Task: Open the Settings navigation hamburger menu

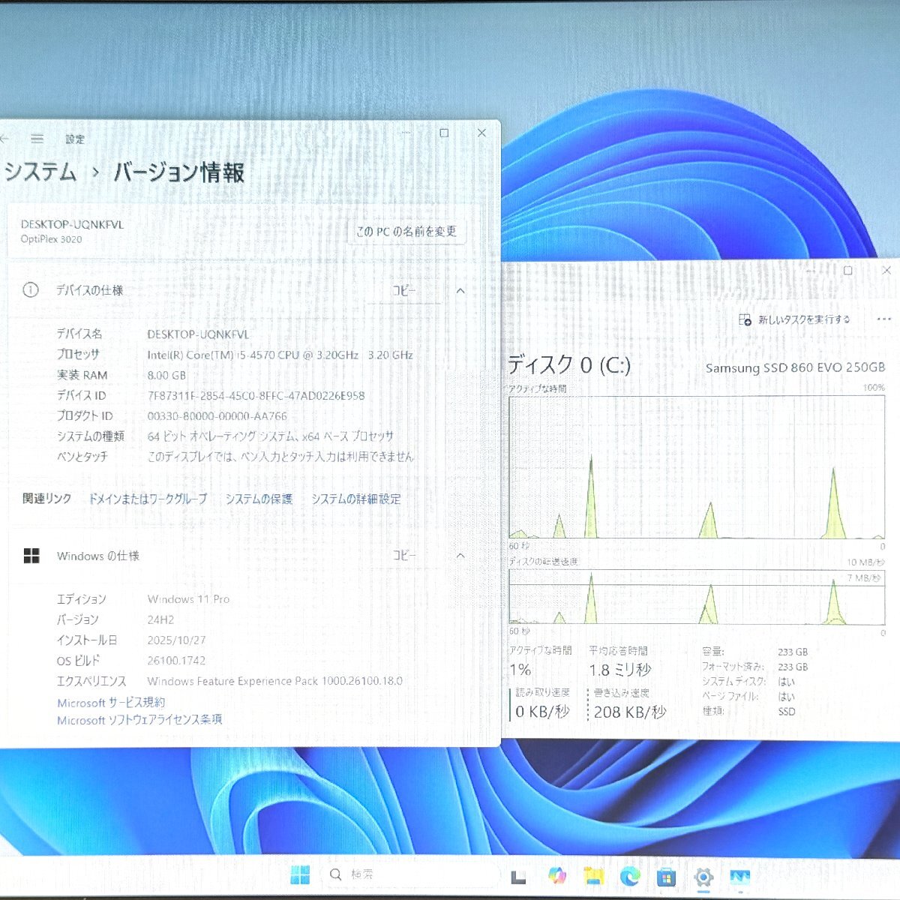Action: tap(36, 139)
